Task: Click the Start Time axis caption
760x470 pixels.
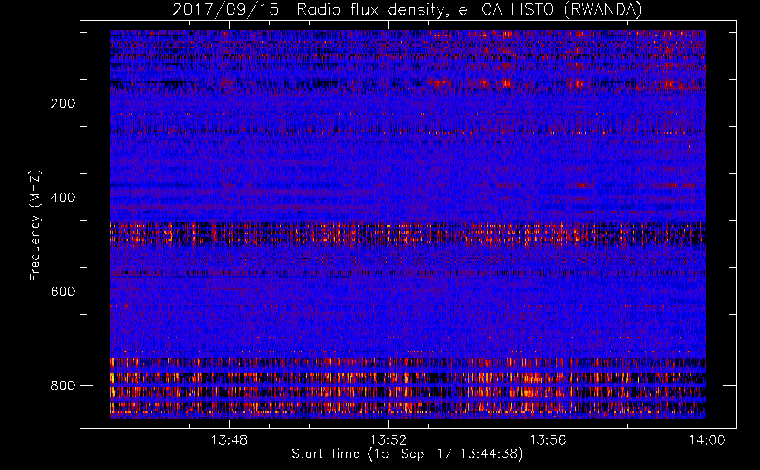Action: 407,454
